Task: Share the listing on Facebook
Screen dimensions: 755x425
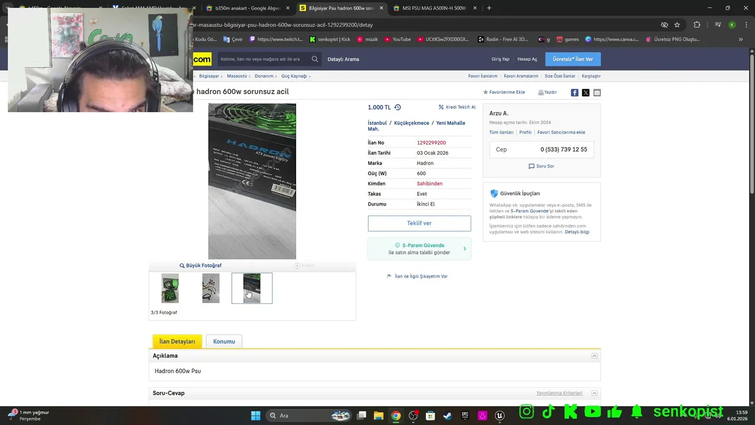Action: click(575, 93)
